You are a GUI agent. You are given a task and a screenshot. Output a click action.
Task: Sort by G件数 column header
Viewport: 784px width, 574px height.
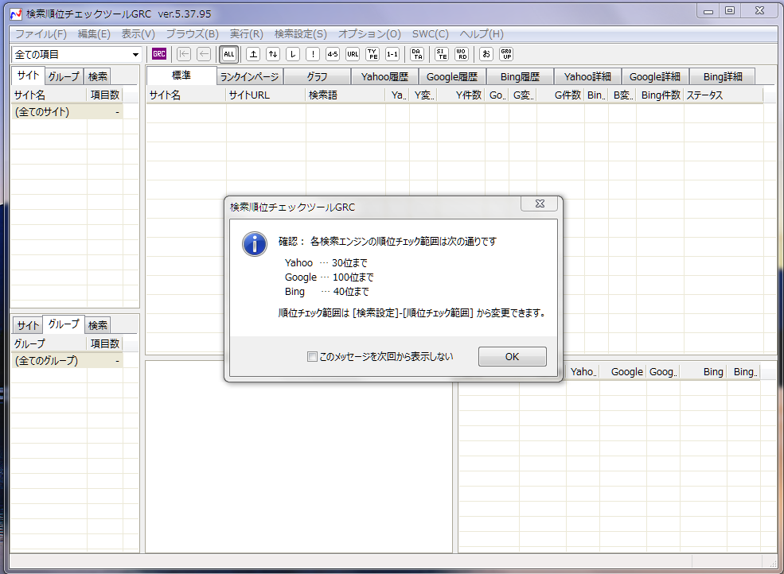(560, 95)
